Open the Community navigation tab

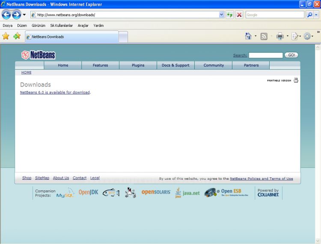[x=214, y=65]
